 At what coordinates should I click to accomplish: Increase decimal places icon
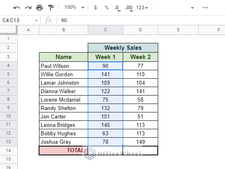point(129,8)
